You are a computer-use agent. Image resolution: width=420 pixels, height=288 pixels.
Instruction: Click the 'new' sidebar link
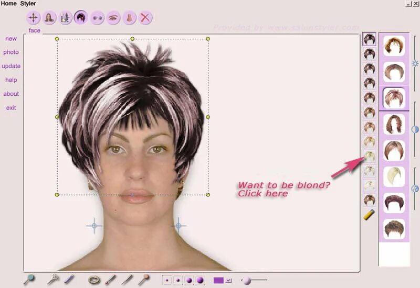11,39
